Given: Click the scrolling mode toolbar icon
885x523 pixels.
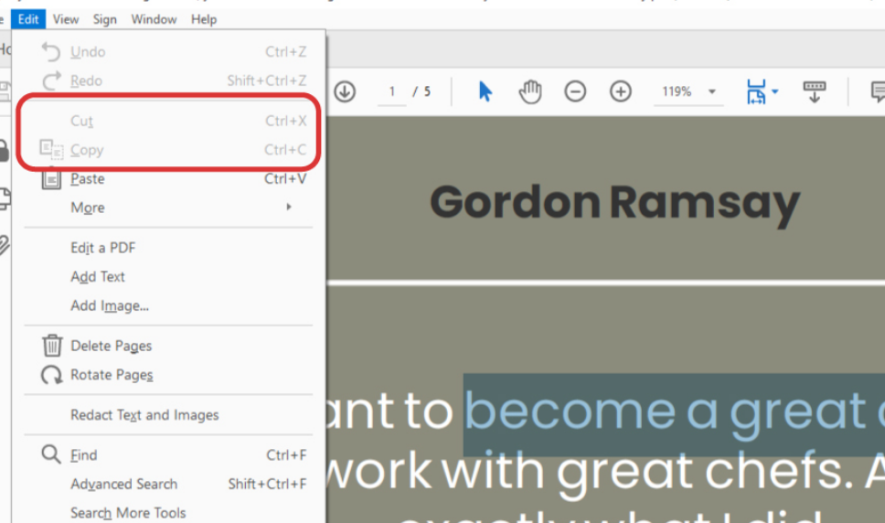Looking at the screenshot, I should tap(814, 91).
